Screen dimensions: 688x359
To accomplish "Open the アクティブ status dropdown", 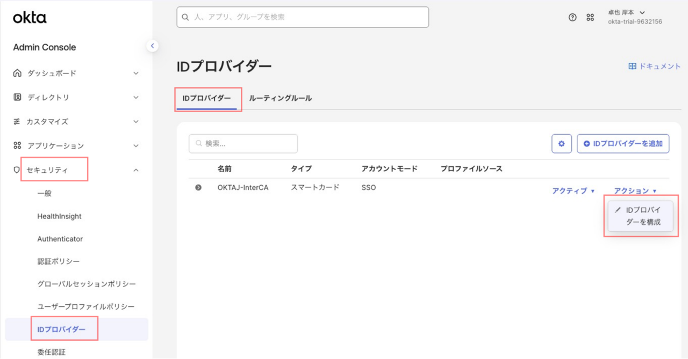I will [574, 191].
